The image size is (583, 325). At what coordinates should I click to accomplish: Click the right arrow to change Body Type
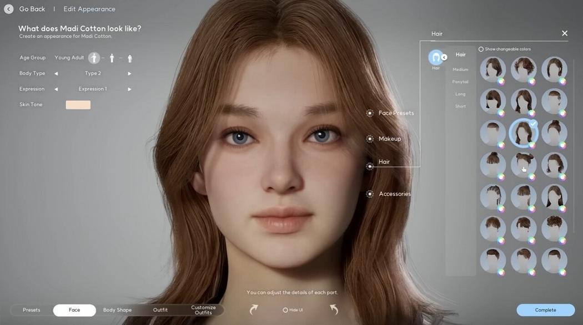[129, 73]
